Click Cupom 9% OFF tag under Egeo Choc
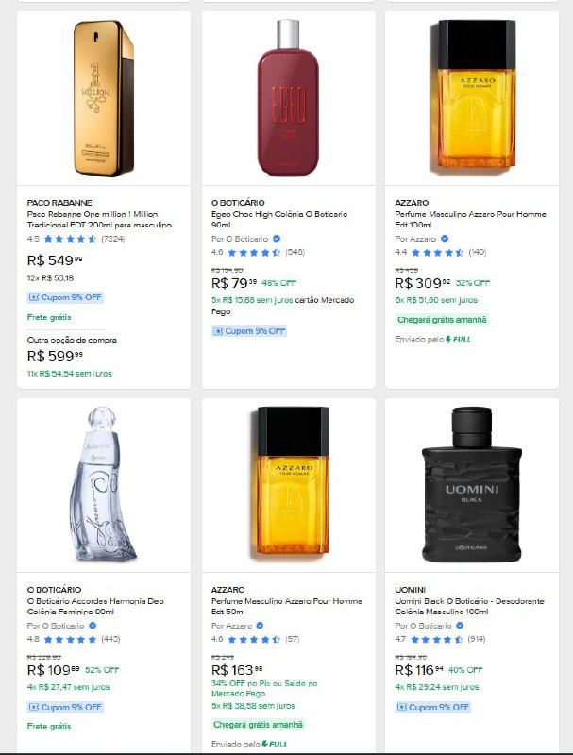Viewport: 573px width, 755px height. (249, 331)
